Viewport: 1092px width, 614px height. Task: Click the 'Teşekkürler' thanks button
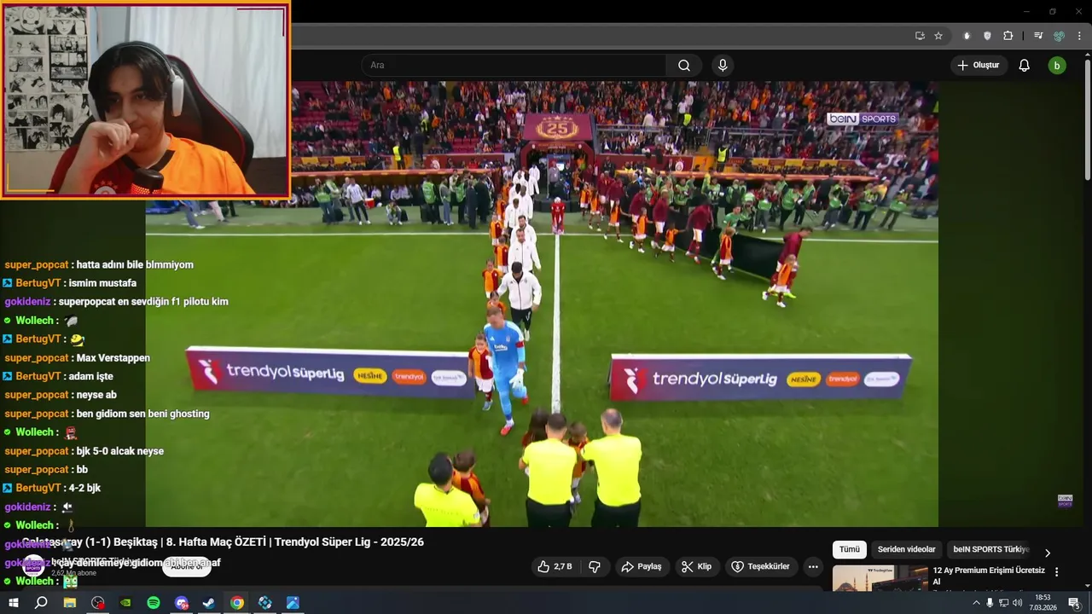(x=761, y=566)
